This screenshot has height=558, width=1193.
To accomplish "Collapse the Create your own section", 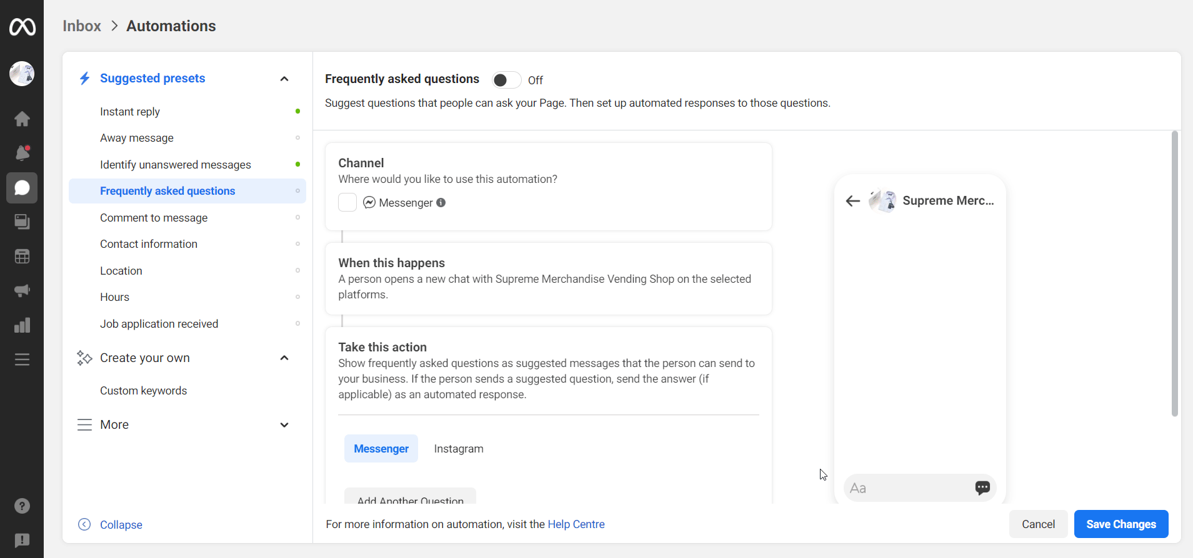I will (284, 358).
